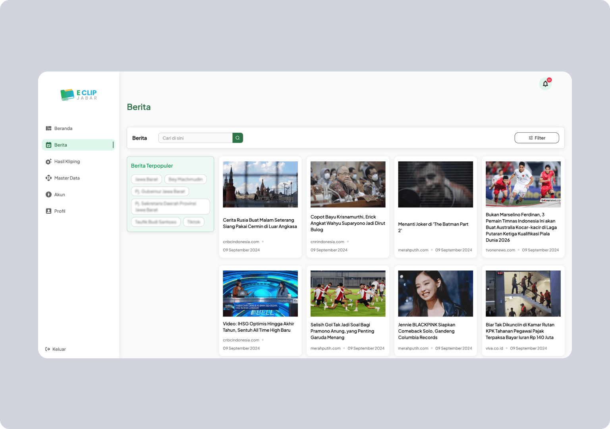
Task: Click viva.co.id source label
Action: [x=494, y=348]
